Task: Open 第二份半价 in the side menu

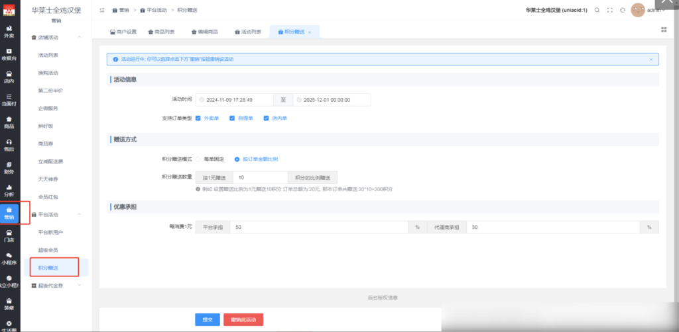Action: pos(50,90)
